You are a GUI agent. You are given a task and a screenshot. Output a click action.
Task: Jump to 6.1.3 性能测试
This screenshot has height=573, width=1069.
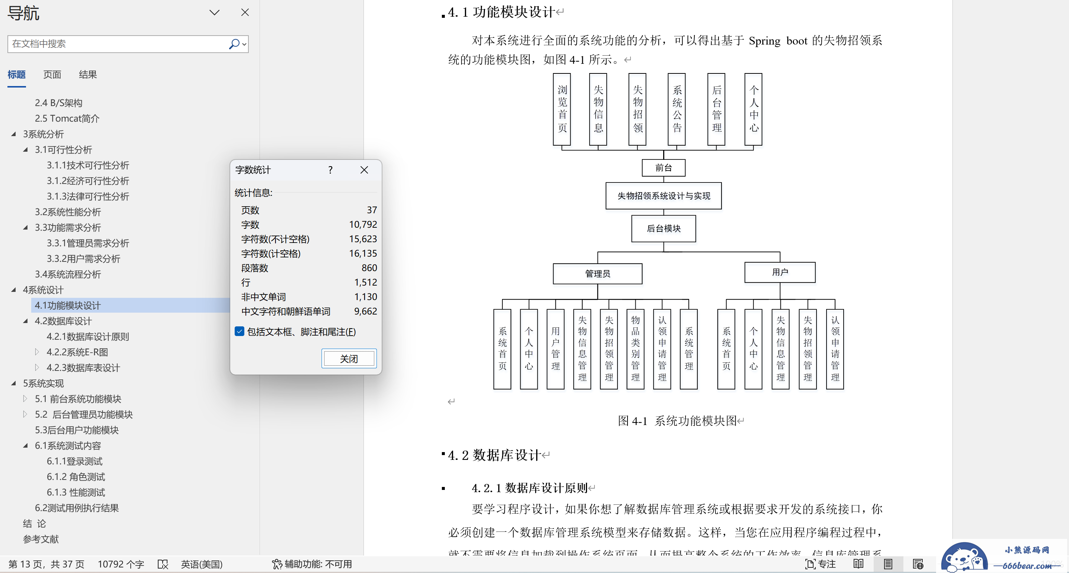(x=76, y=493)
